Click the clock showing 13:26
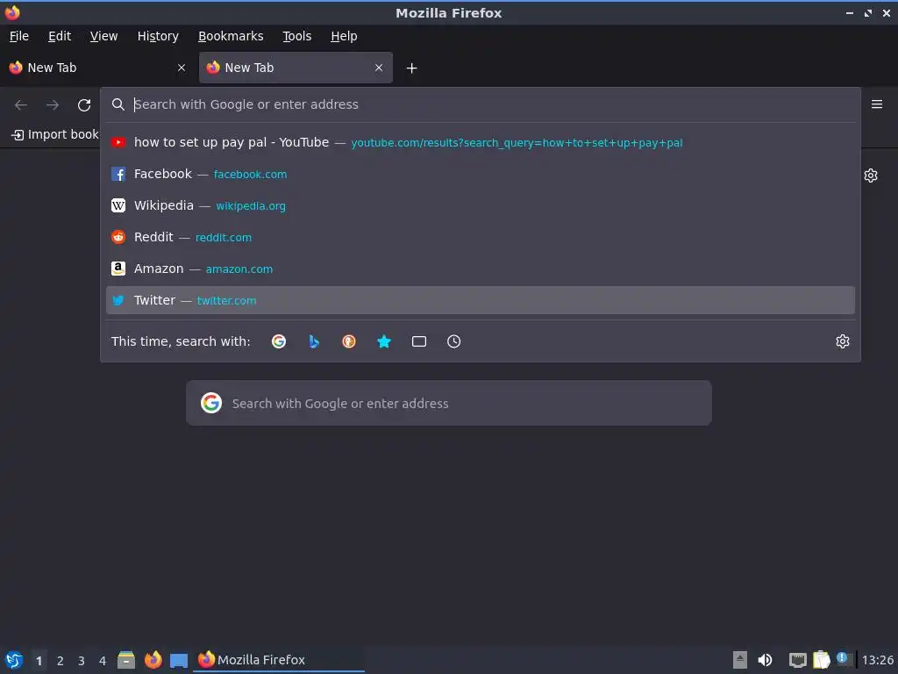This screenshot has width=898, height=674. (x=877, y=660)
